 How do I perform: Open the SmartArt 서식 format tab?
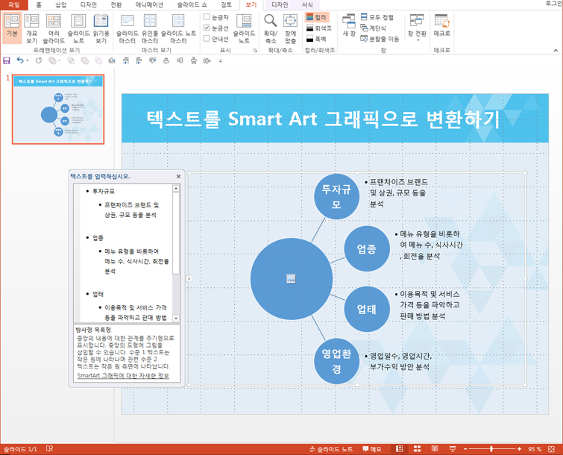tap(307, 4)
